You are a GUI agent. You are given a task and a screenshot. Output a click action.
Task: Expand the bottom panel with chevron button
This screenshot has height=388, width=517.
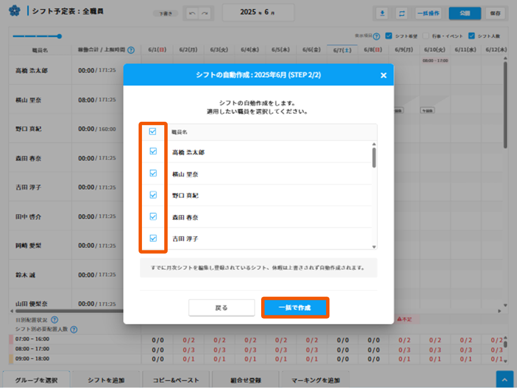pyautogui.click(x=504, y=380)
